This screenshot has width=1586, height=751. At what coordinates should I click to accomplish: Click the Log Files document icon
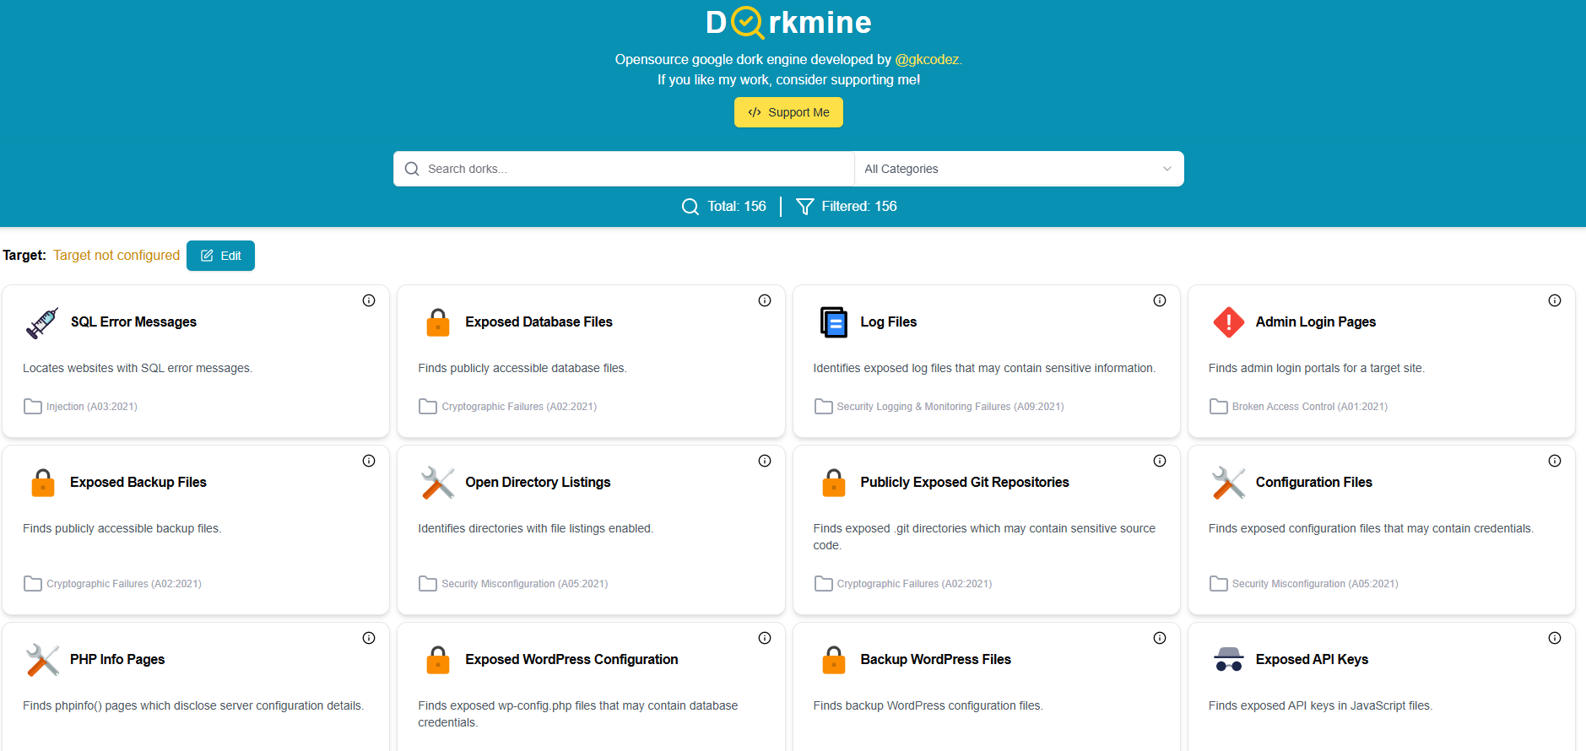(x=833, y=322)
